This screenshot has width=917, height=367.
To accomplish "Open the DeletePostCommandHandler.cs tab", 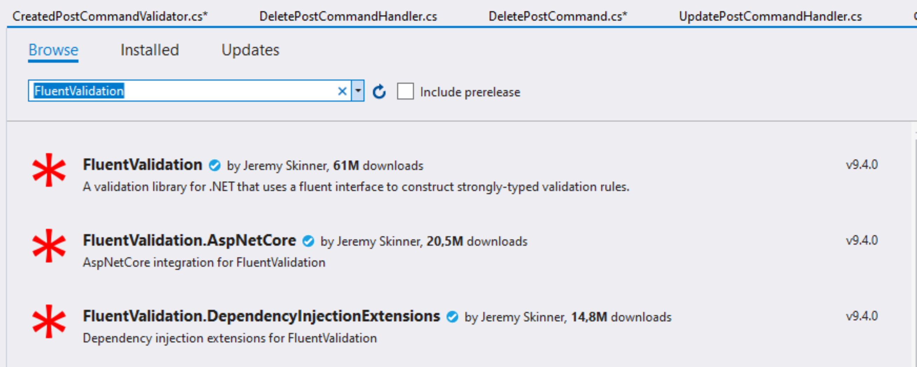I will point(348,16).
